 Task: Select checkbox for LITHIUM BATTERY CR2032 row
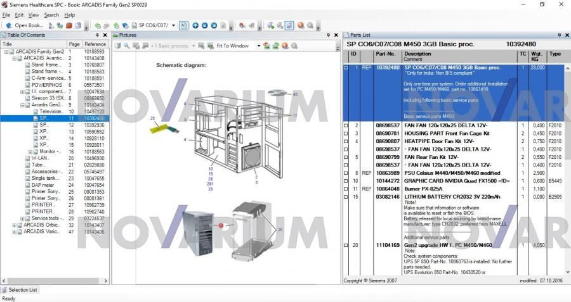pos(346,196)
